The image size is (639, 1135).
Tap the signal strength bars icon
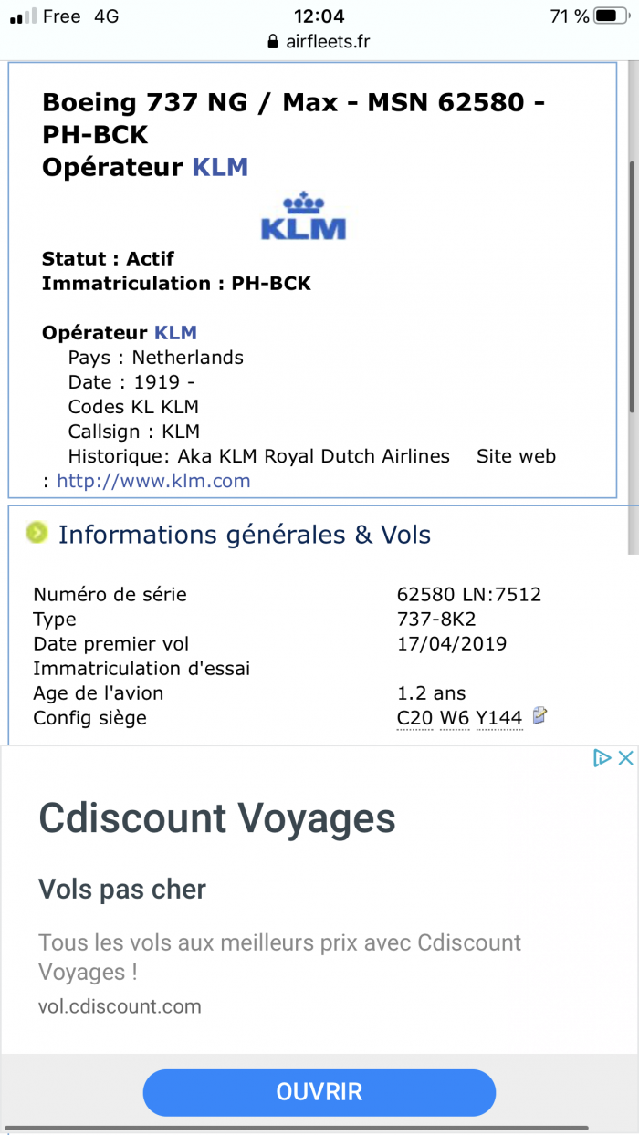[x=22, y=16]
